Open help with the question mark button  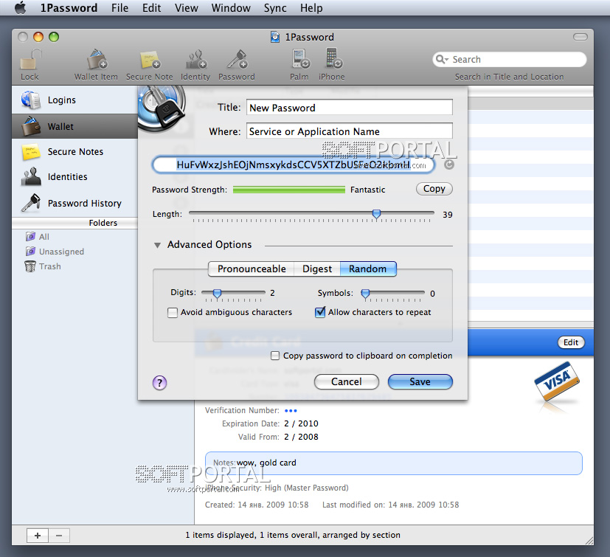tap(159, 383)
